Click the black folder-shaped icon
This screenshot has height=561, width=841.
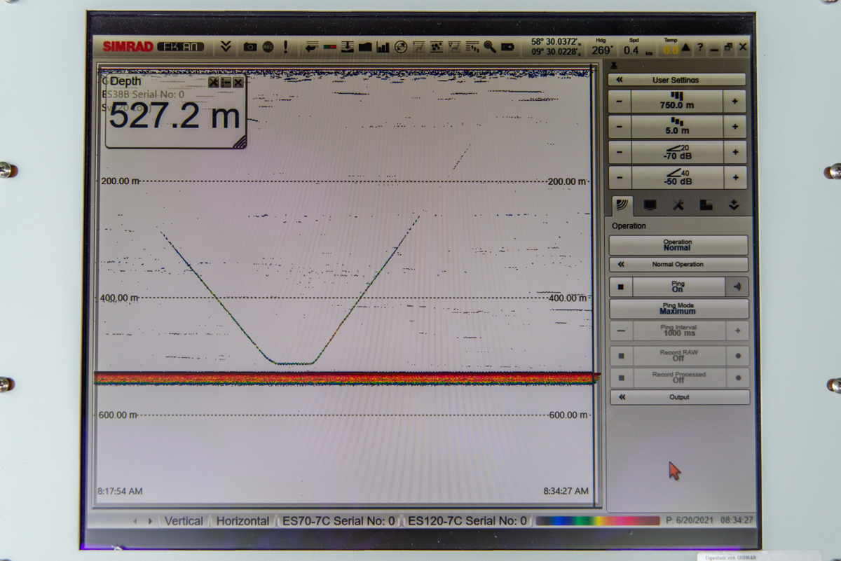tap(365, 47)
